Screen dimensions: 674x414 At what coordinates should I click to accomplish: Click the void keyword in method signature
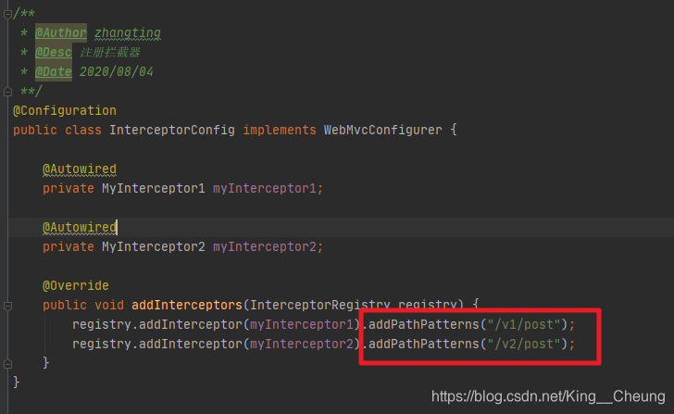pos(109,305)
